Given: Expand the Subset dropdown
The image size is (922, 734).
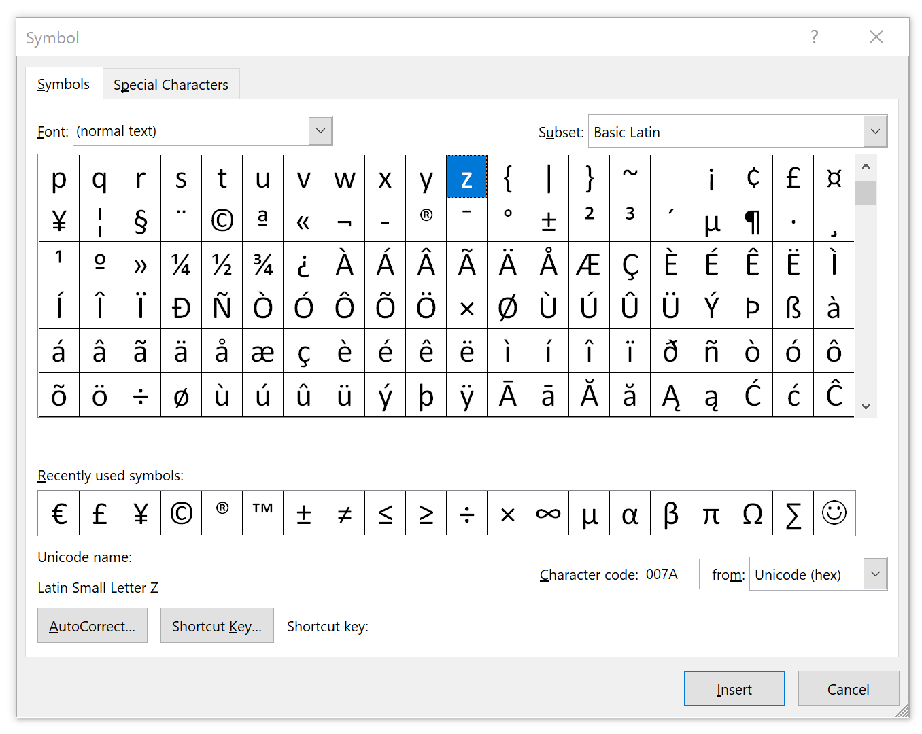Looking at the screenshot, I should tap(875, 132).
